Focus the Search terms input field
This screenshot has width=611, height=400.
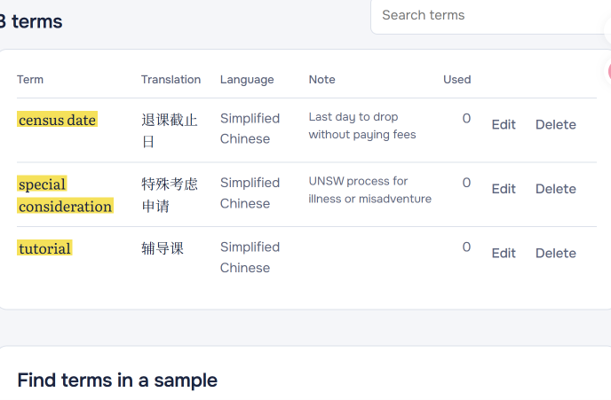[491, 16]
